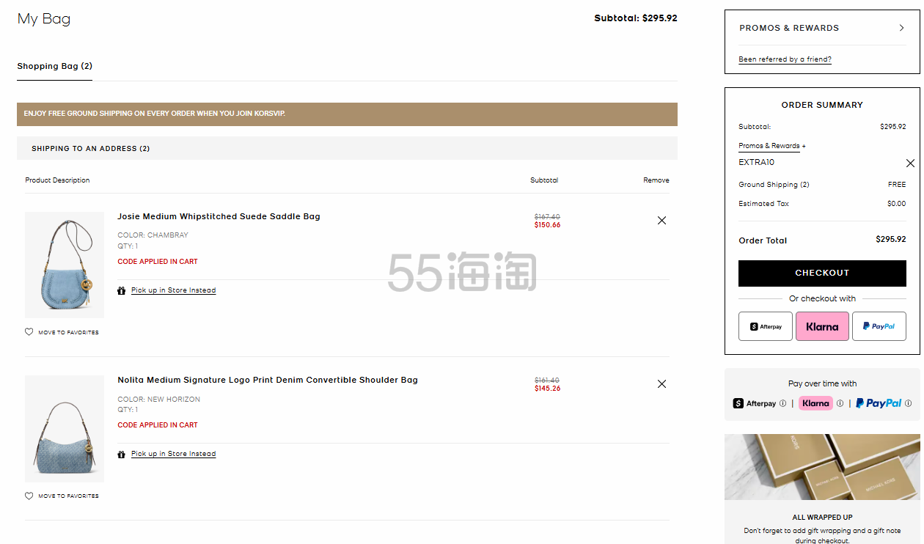Click the Shipping to an Address (2) header

click(x=347, y=148)
